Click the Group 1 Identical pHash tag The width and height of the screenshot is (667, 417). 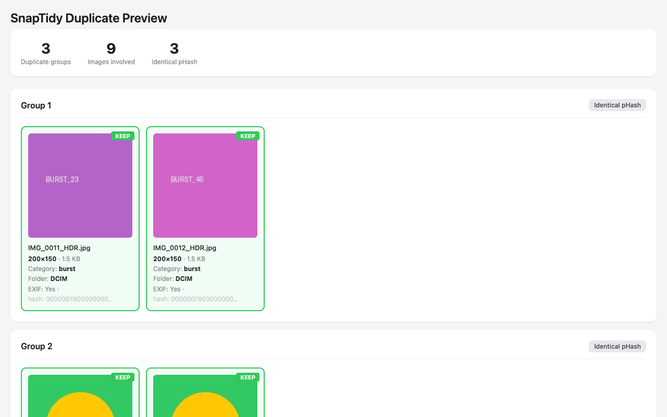tap(617, 105)
